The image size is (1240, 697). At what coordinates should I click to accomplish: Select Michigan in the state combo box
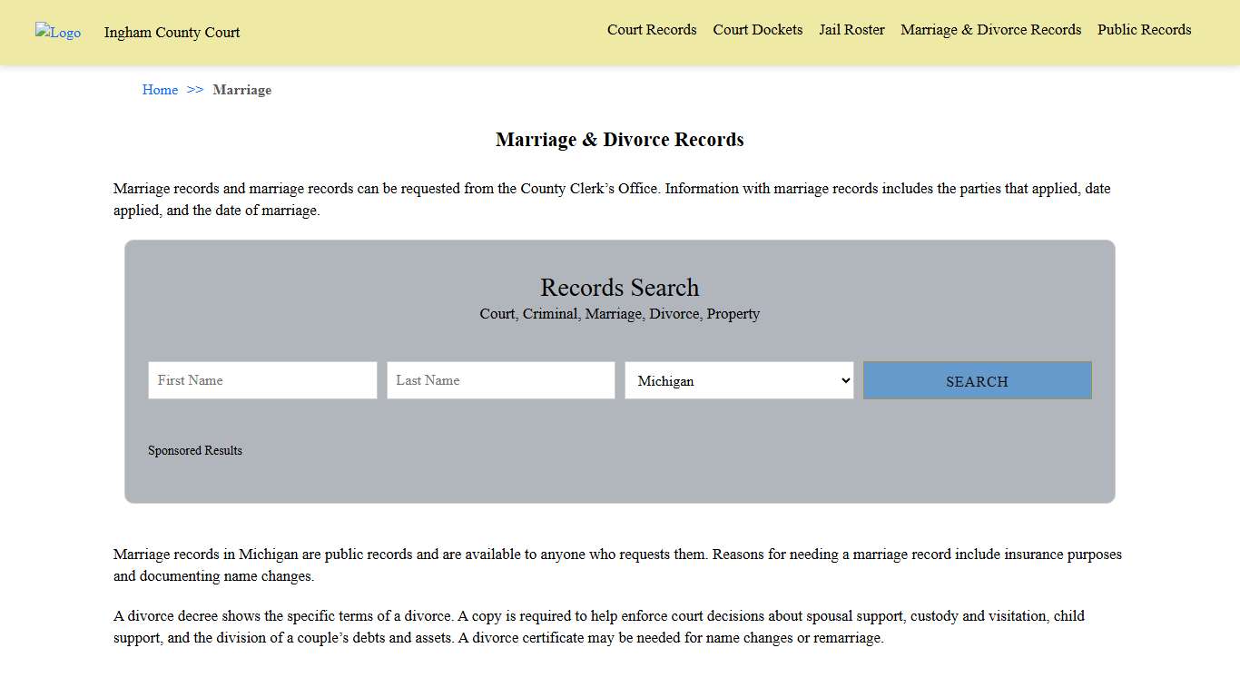[x=738, y=380]
